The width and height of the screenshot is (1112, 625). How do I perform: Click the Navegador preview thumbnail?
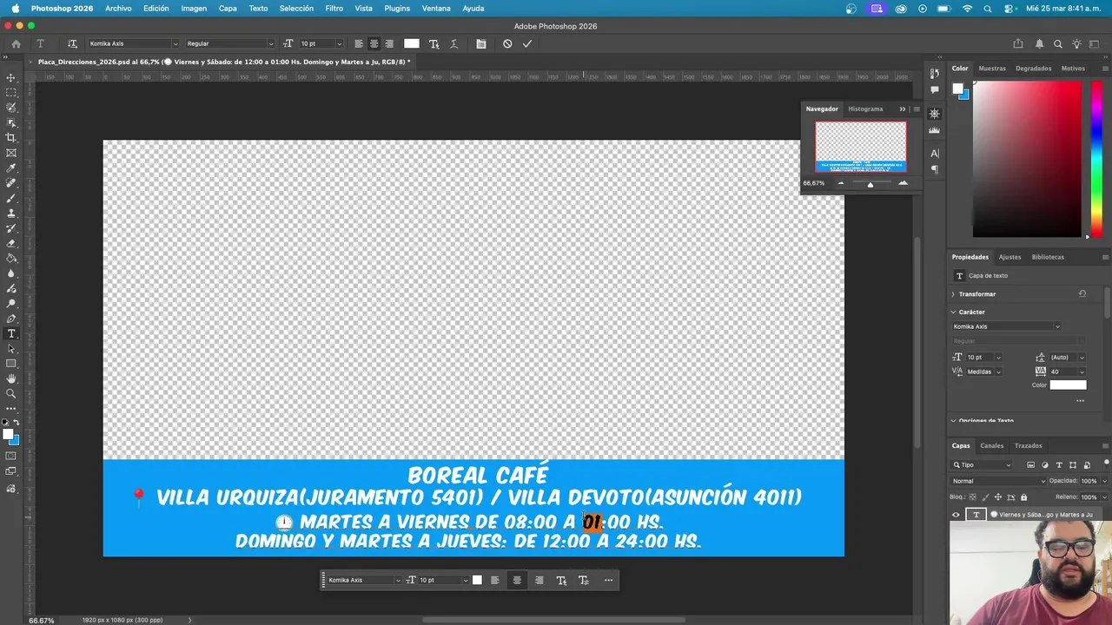click(860, 147)
